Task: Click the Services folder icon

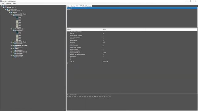Action: pos(11,12)
